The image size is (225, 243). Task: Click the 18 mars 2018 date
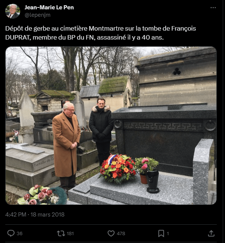click(x=47, y=215)
